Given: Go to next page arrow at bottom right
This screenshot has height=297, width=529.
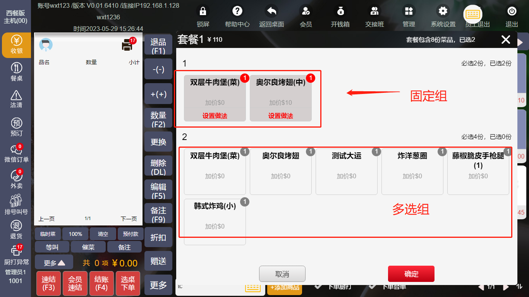Looking at the screenshot, I should (506, 287).
